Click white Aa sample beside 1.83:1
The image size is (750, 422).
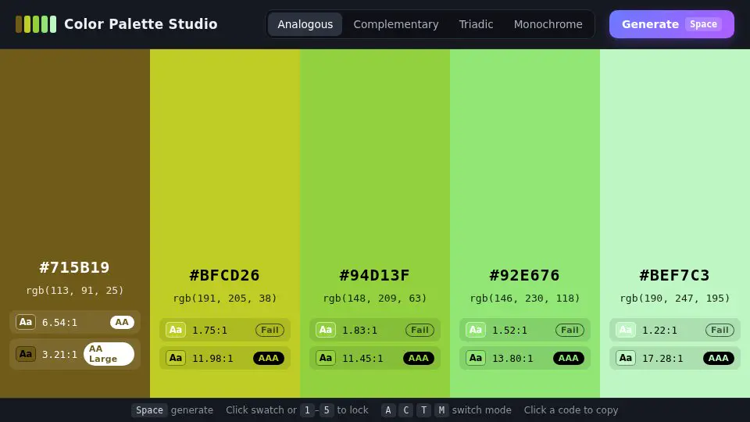tap(326, 330)
